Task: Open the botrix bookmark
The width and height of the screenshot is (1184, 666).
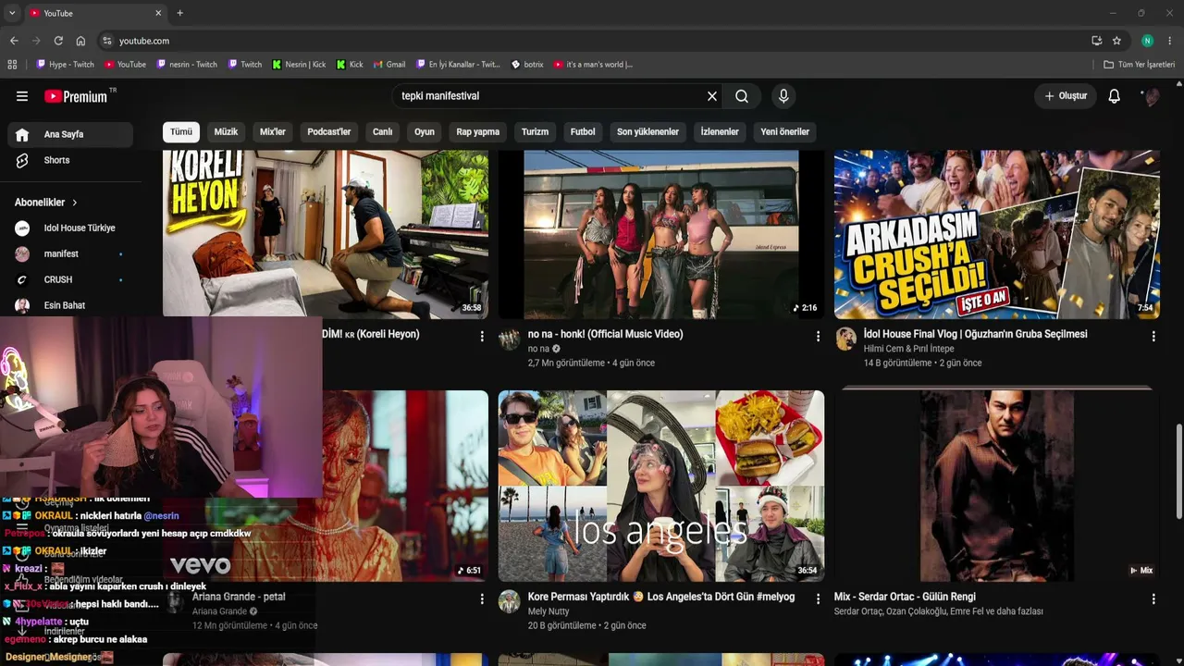Action: (x=527, y=65)
